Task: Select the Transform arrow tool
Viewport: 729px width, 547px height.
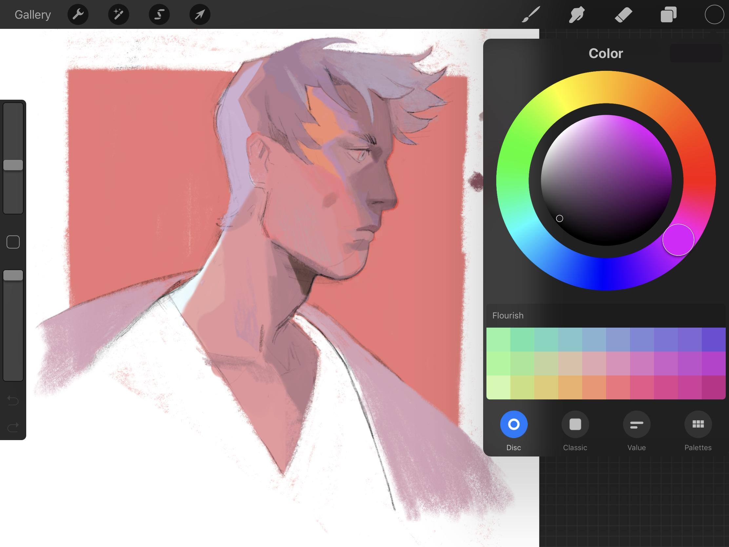Action: pos(200,14)
